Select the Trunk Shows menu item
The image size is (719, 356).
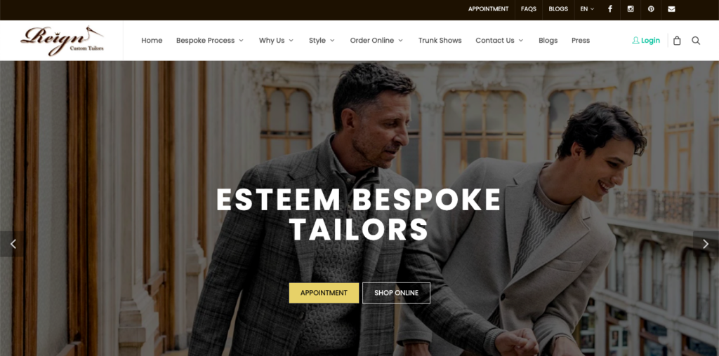click(440, 41)
